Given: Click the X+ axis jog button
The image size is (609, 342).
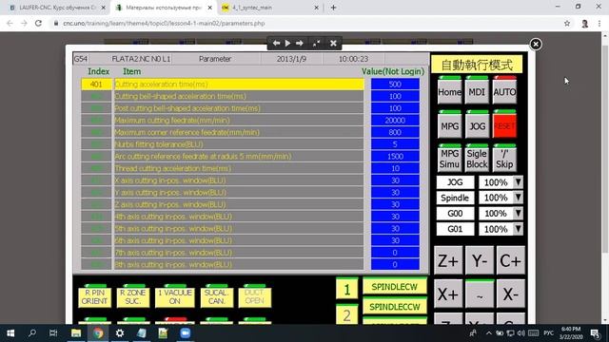Looking at the screenshot, I should (x=448, y=294).
